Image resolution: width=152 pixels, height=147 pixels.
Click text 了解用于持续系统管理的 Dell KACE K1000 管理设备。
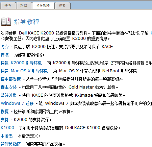pos(70,128)
